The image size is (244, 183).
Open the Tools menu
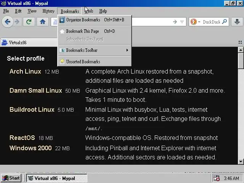[x=89, y=11]
